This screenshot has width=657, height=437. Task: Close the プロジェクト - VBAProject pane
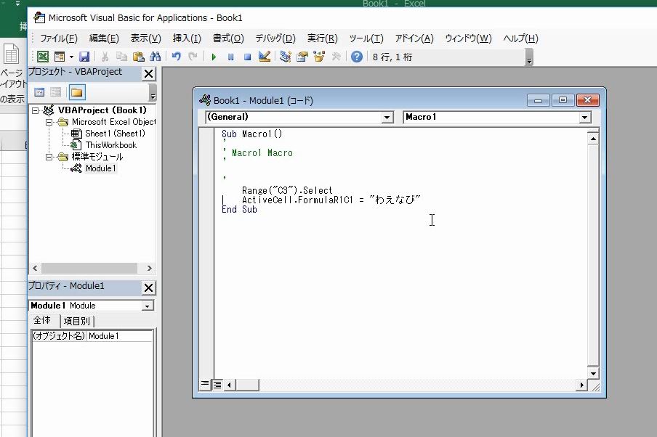pos(148,73)
